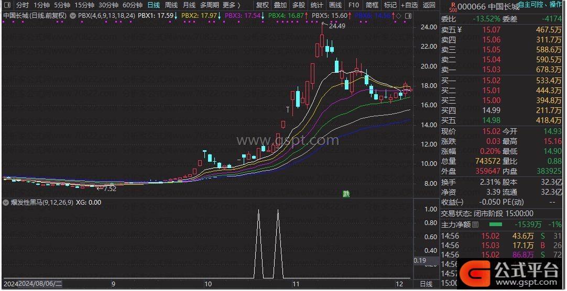Expand the PBX indicator dropdown arrow

coord(74,16)
